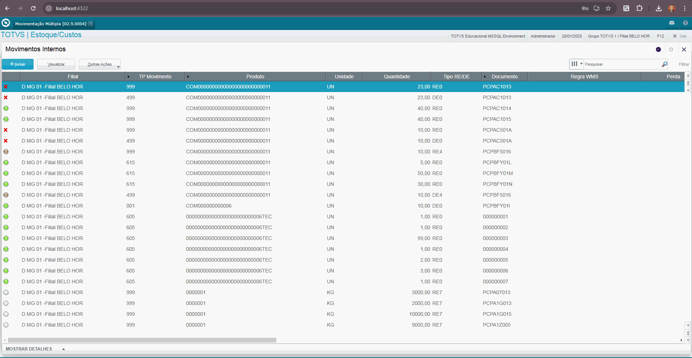Click brown status icon of PCPBF5016 DE4 row
692x358 pixels.
click(x=6, y=195)
